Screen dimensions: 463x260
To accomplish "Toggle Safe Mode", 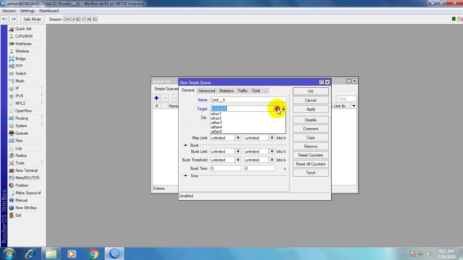I will pos(32,19).
